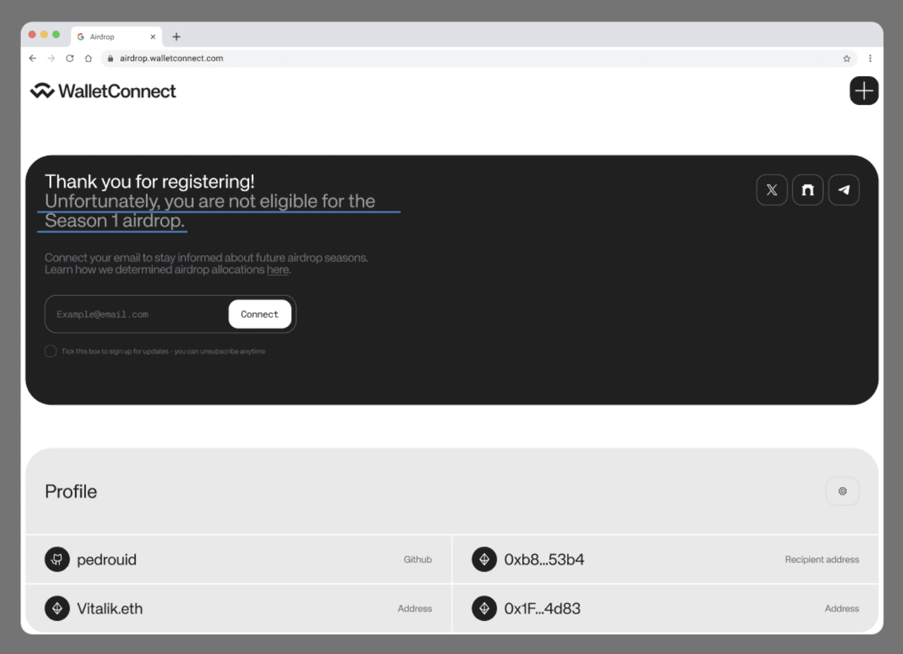Reload the page
The height and width of the screenshot is (654, 903).
point(70,58)
